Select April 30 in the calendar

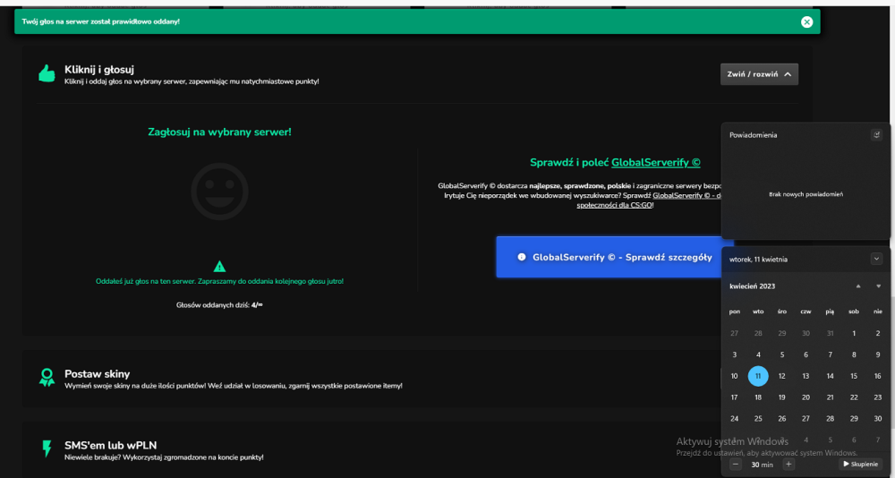coord(878,419)
